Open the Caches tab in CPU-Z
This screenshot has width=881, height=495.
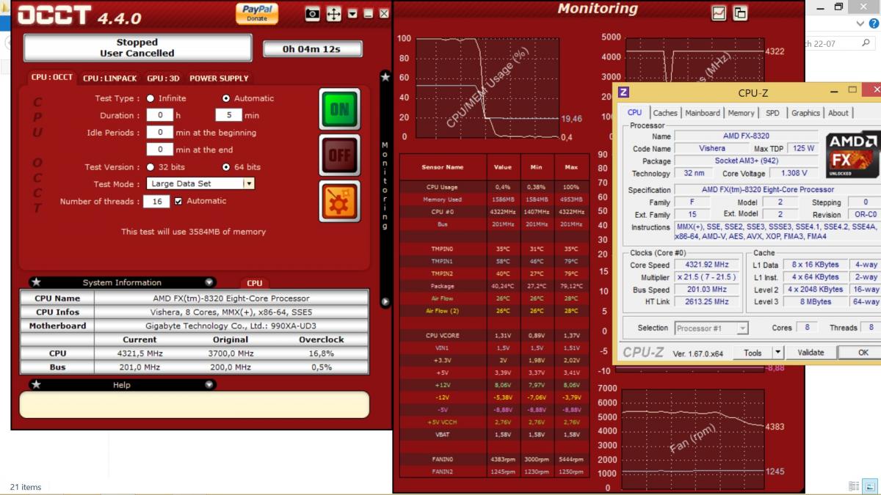(x=665, y=113)
